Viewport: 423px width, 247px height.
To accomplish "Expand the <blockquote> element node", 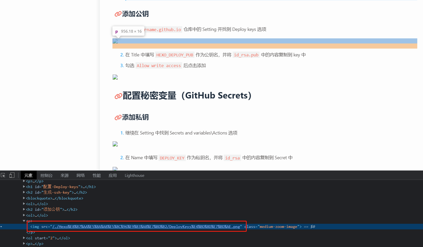I will 24,198.
